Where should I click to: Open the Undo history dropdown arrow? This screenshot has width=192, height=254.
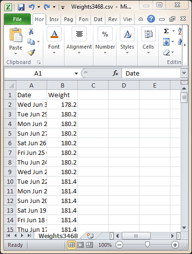(38, 7)
